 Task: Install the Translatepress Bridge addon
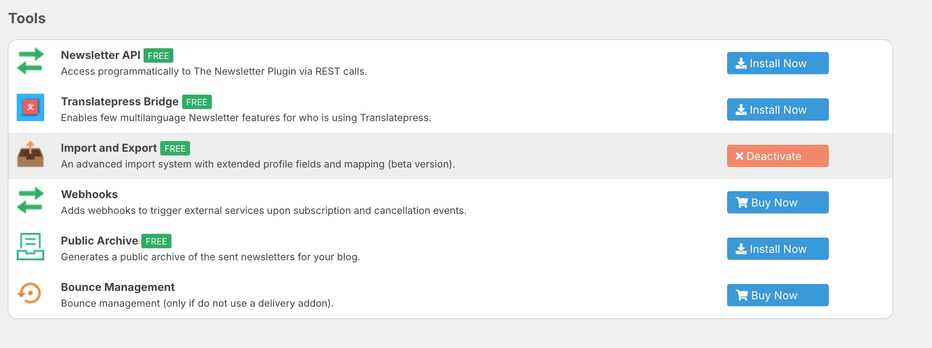tap(778, 110)
